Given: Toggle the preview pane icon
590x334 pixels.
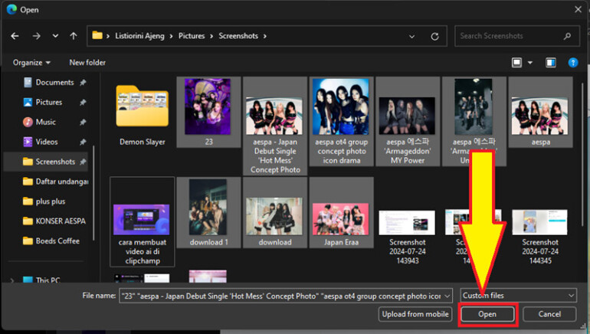Looking at the screenshot, I should 551,62.
